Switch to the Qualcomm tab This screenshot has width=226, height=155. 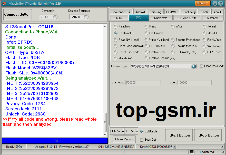click(161, 18)
